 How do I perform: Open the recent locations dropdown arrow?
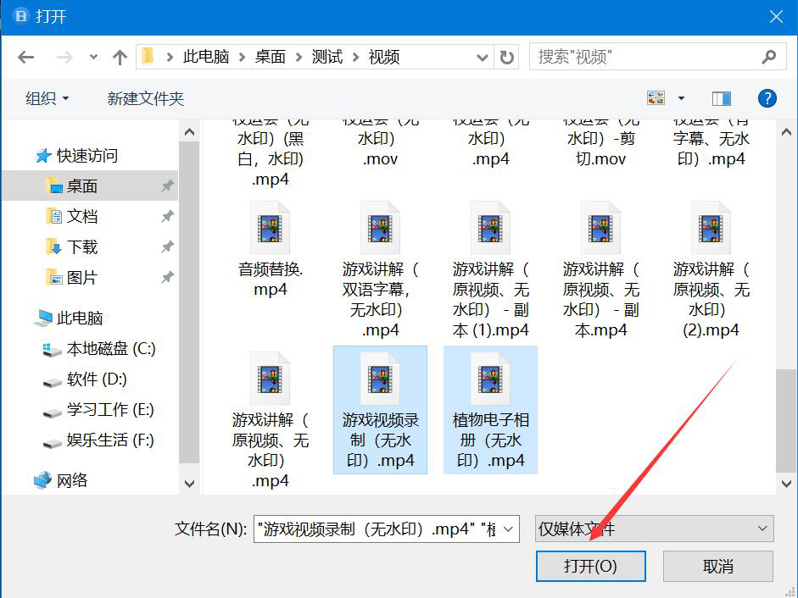93,57
